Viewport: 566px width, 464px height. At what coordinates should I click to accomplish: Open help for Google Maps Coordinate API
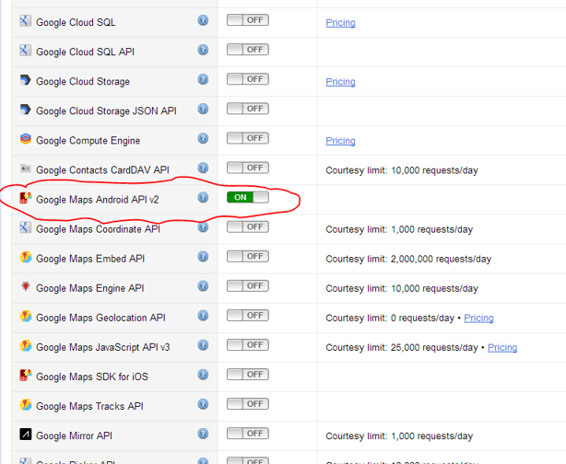tap(203, 227)
